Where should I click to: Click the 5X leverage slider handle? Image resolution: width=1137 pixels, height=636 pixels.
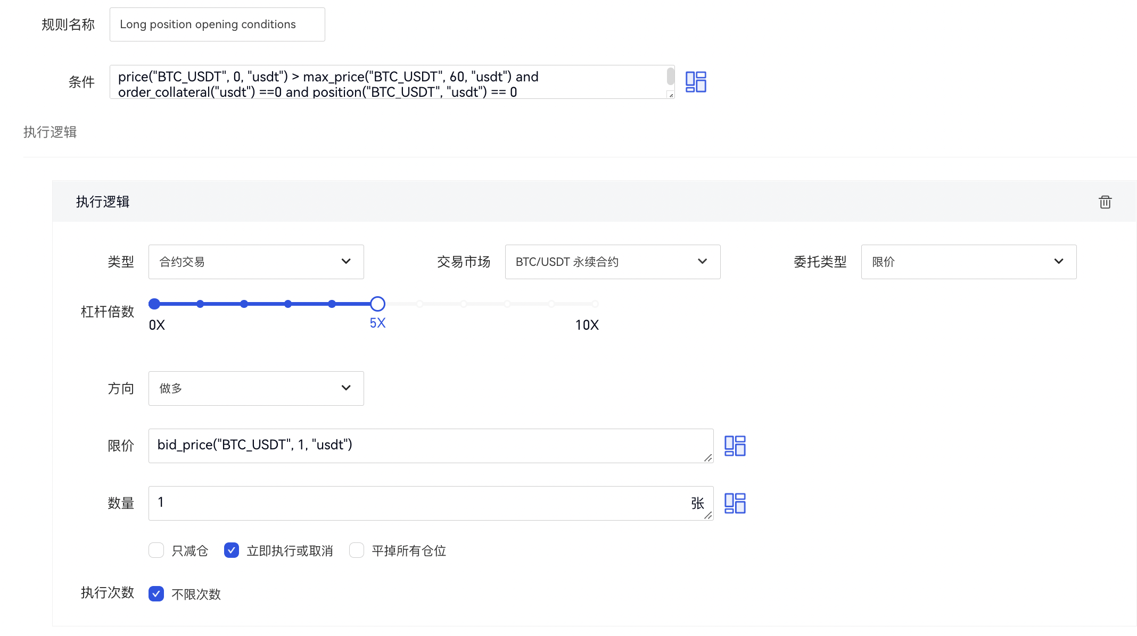coord(377,304)
